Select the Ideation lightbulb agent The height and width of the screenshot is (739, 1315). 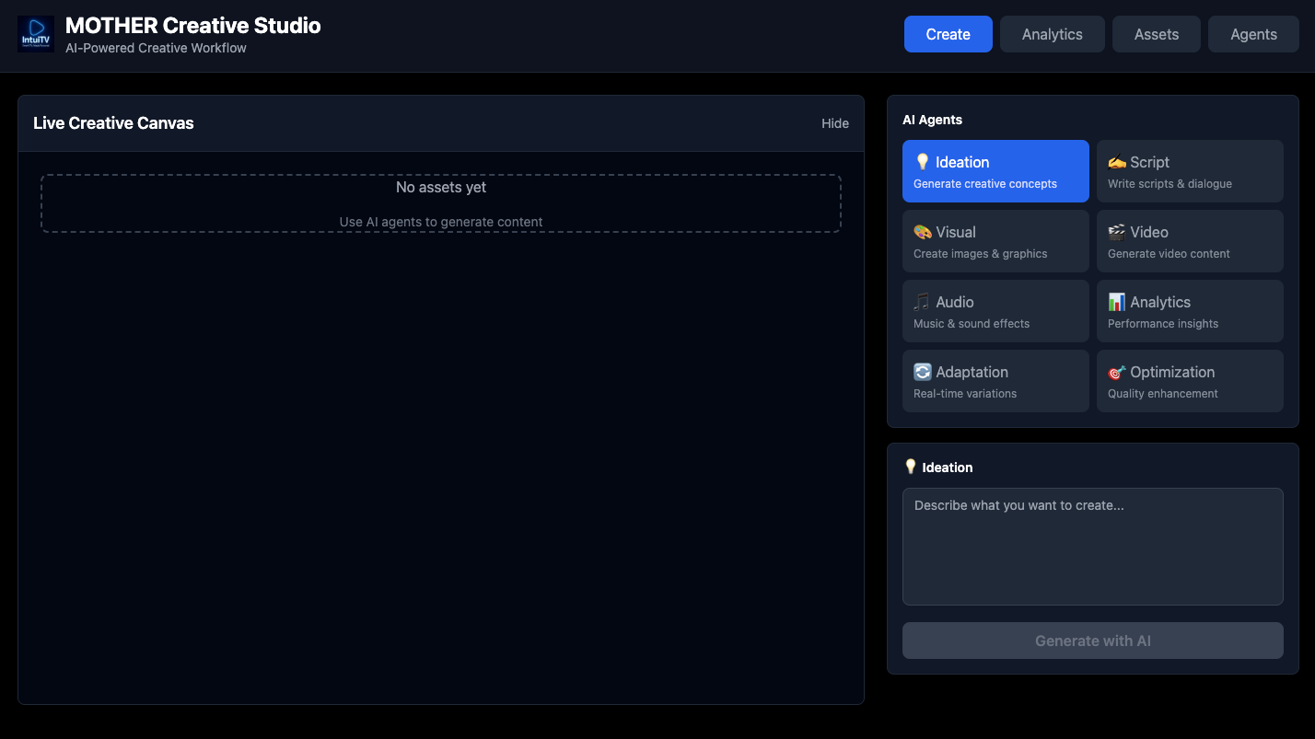(995, 171)
